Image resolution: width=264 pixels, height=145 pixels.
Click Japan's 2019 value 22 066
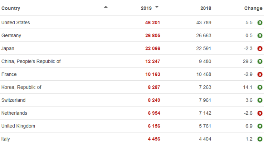click(x=152, y=49)
